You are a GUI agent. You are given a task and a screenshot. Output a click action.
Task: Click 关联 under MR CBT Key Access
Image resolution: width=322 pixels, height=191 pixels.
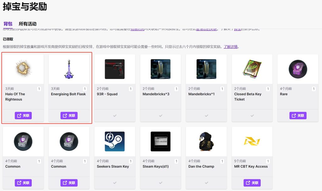click(x=252, y=183)
